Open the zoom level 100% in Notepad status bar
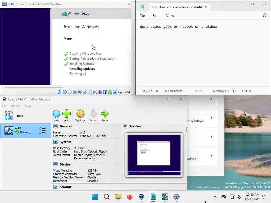This screenshot has width=271, height=203. (x=198, y=91)
